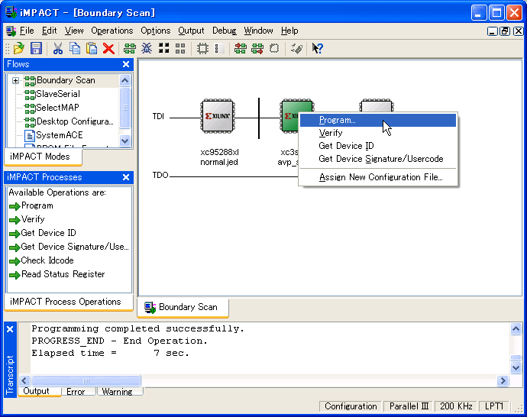Viewport: 527px width, 417px height.
Task: Run Program from Available Operations list
Action: point(37,205)
